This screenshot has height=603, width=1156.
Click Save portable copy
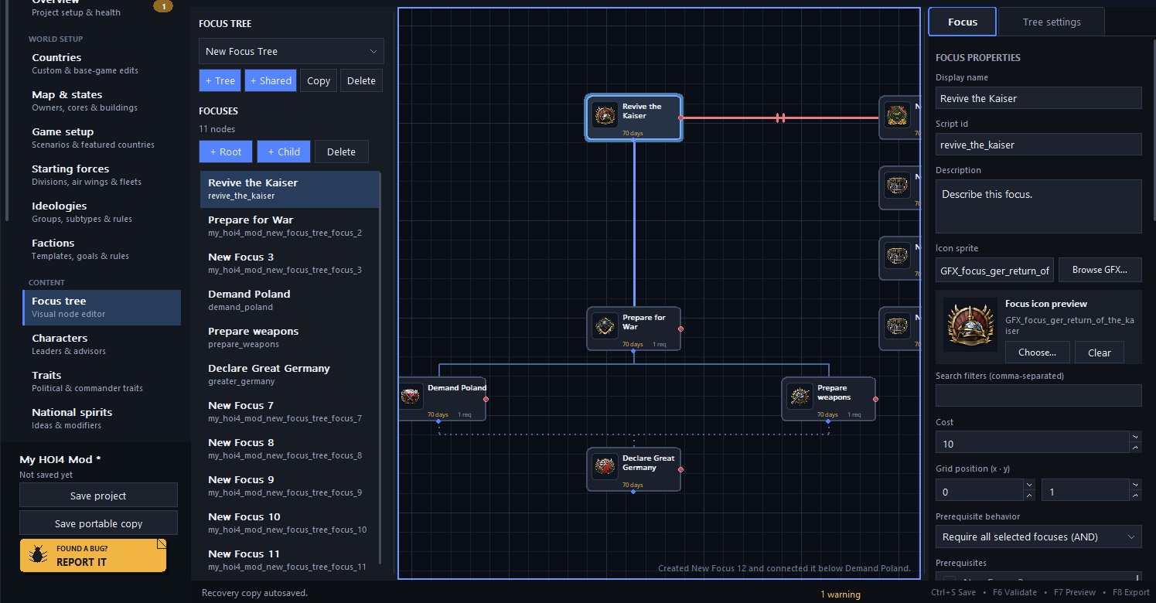(98, 523)
